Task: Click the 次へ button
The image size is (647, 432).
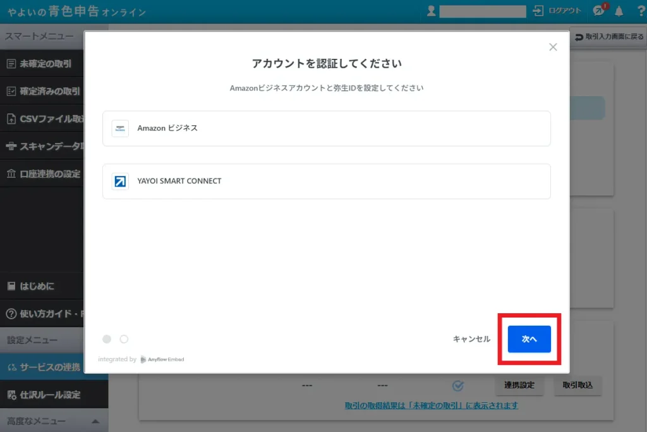Action: click(x=529, y=339)
